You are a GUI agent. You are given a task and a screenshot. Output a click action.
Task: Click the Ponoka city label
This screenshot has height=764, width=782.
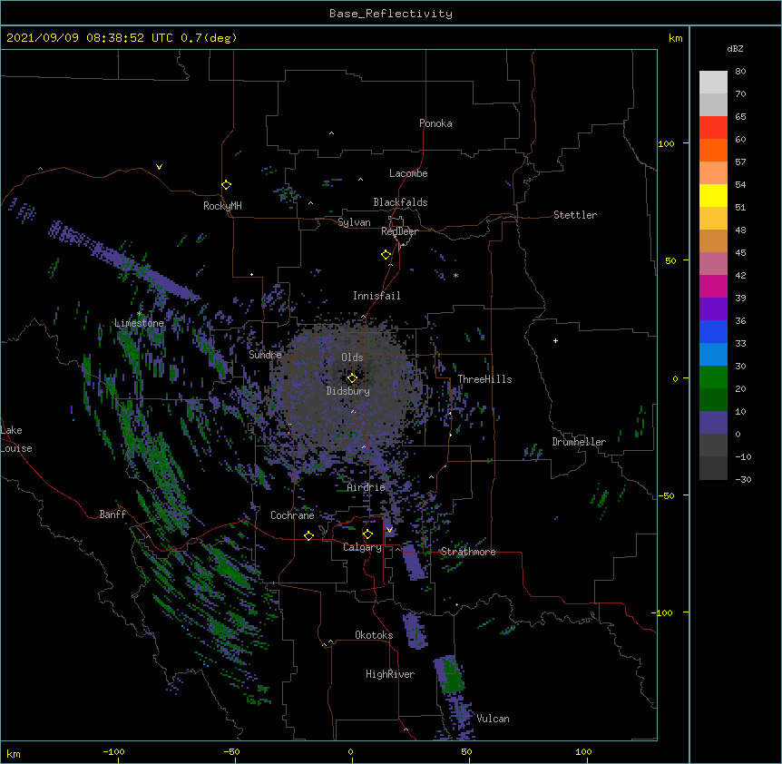pos(435,123)
